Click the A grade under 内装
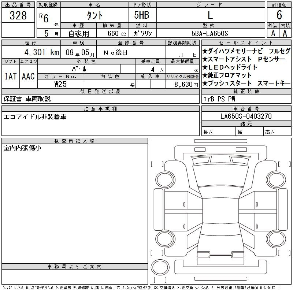293x293 pixels. (285, 33)
